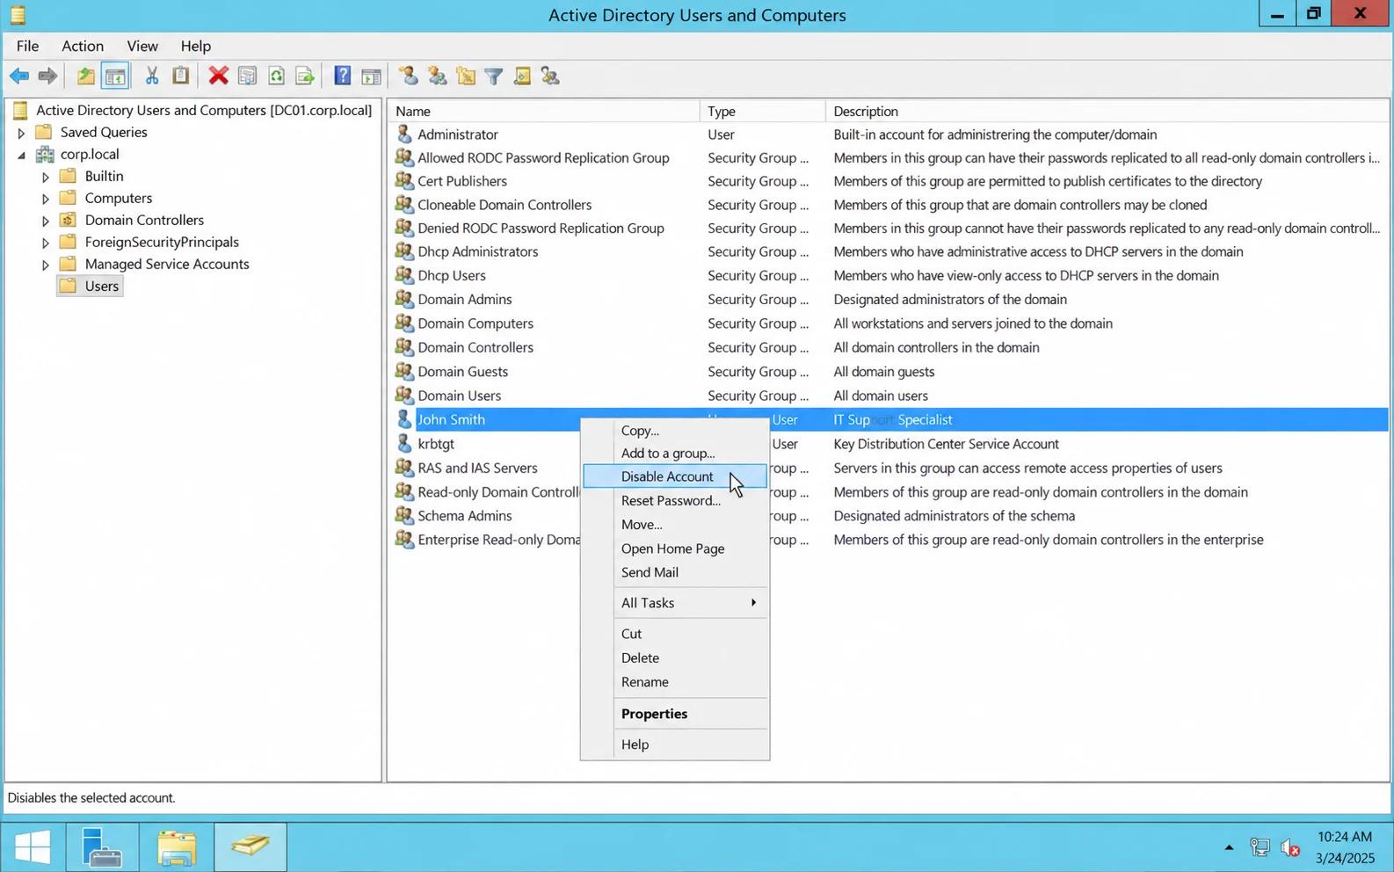Create a new user via the toolbar icon
This screenshot has width=1394, height=872.
[409, 76]
